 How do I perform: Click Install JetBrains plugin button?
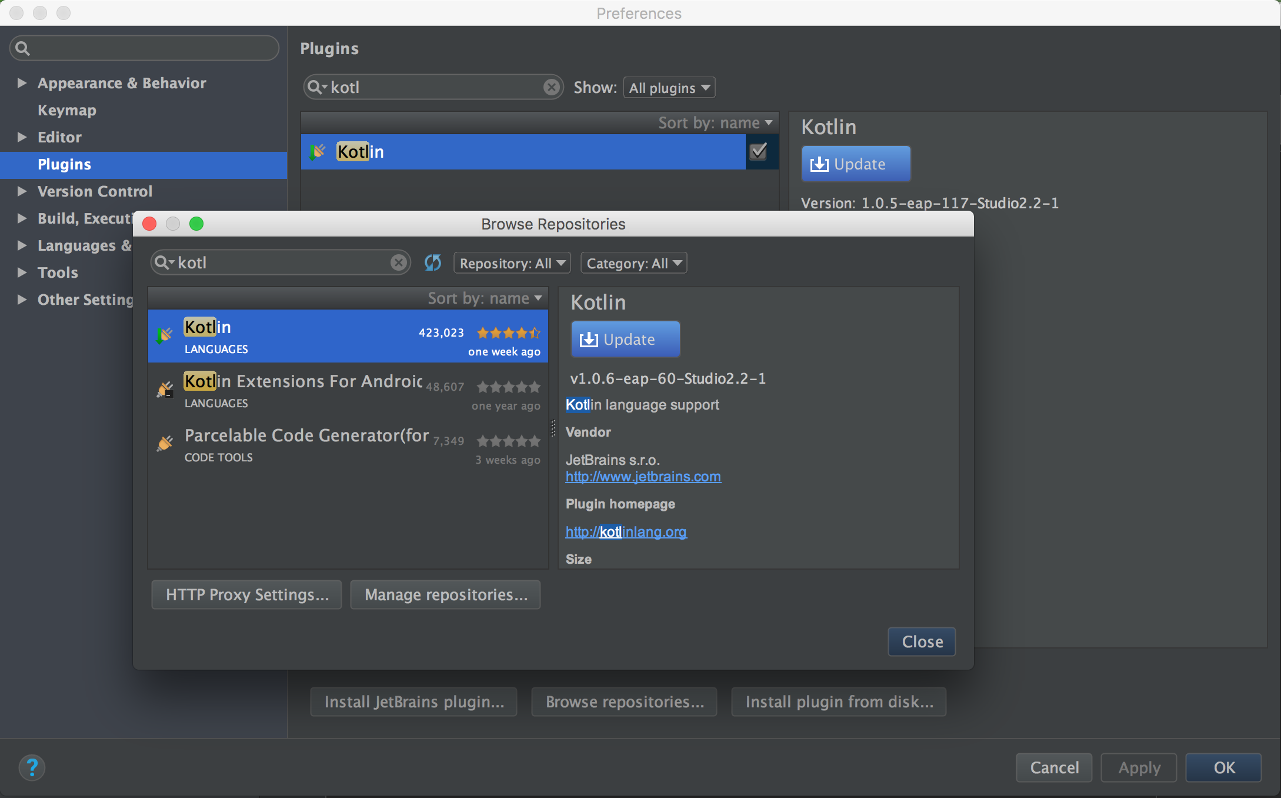coord(413,702)
